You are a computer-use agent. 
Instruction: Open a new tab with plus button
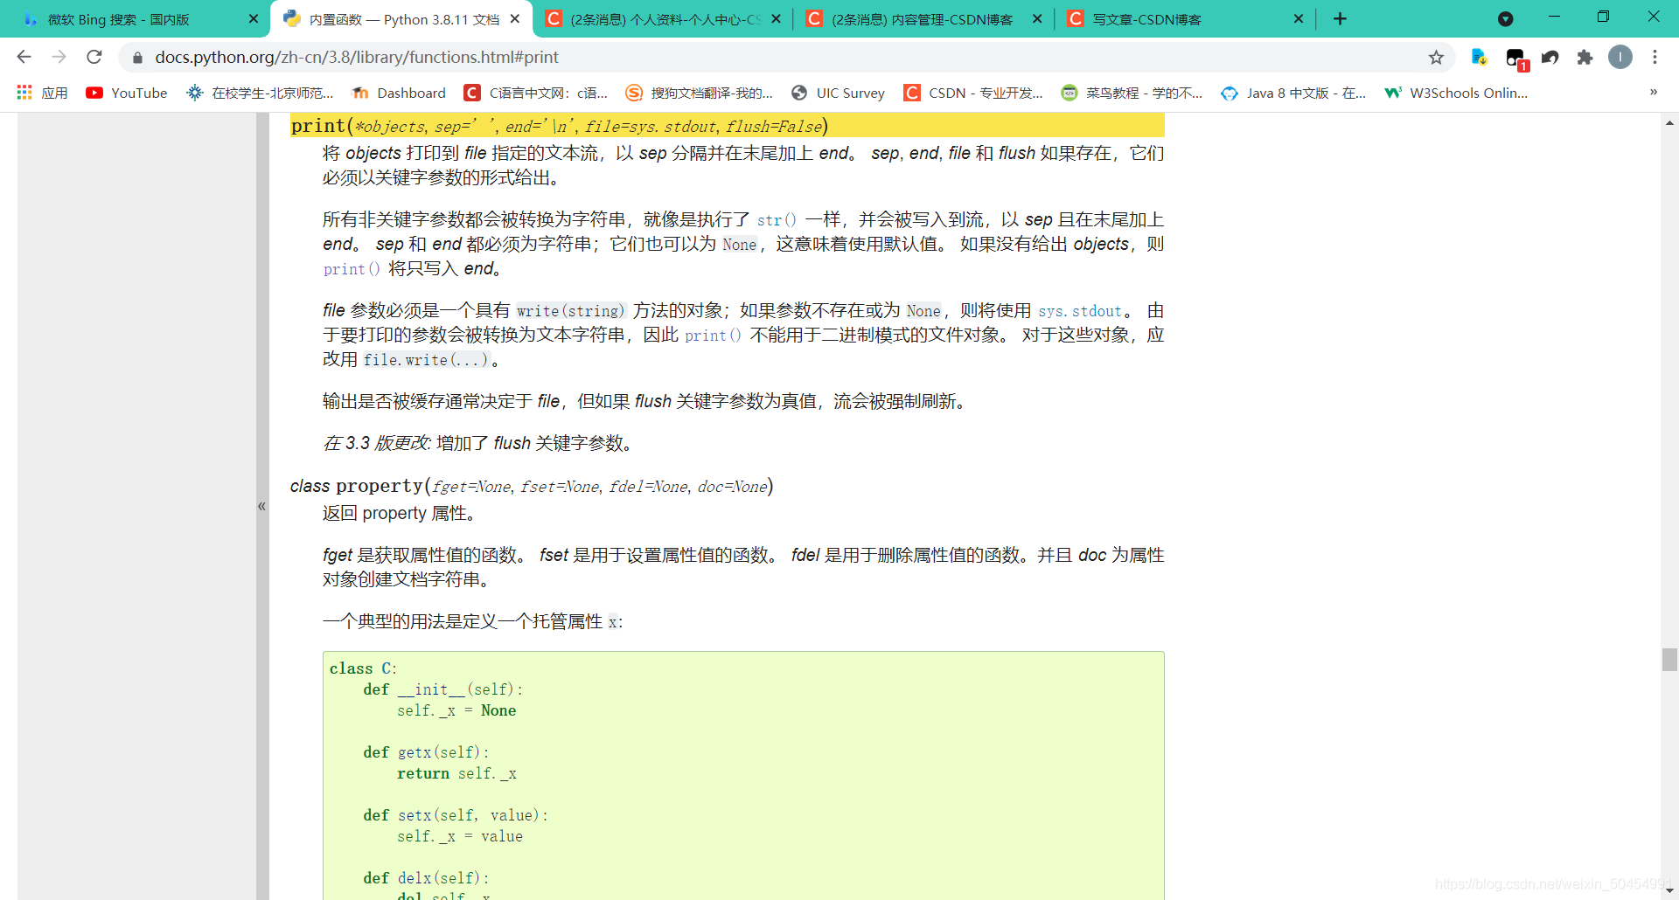pyautogui.click(x=1340, y=19)
